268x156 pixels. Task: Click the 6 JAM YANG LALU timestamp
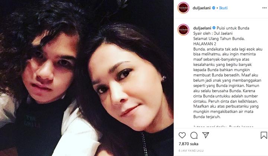[x=191, y=150]
